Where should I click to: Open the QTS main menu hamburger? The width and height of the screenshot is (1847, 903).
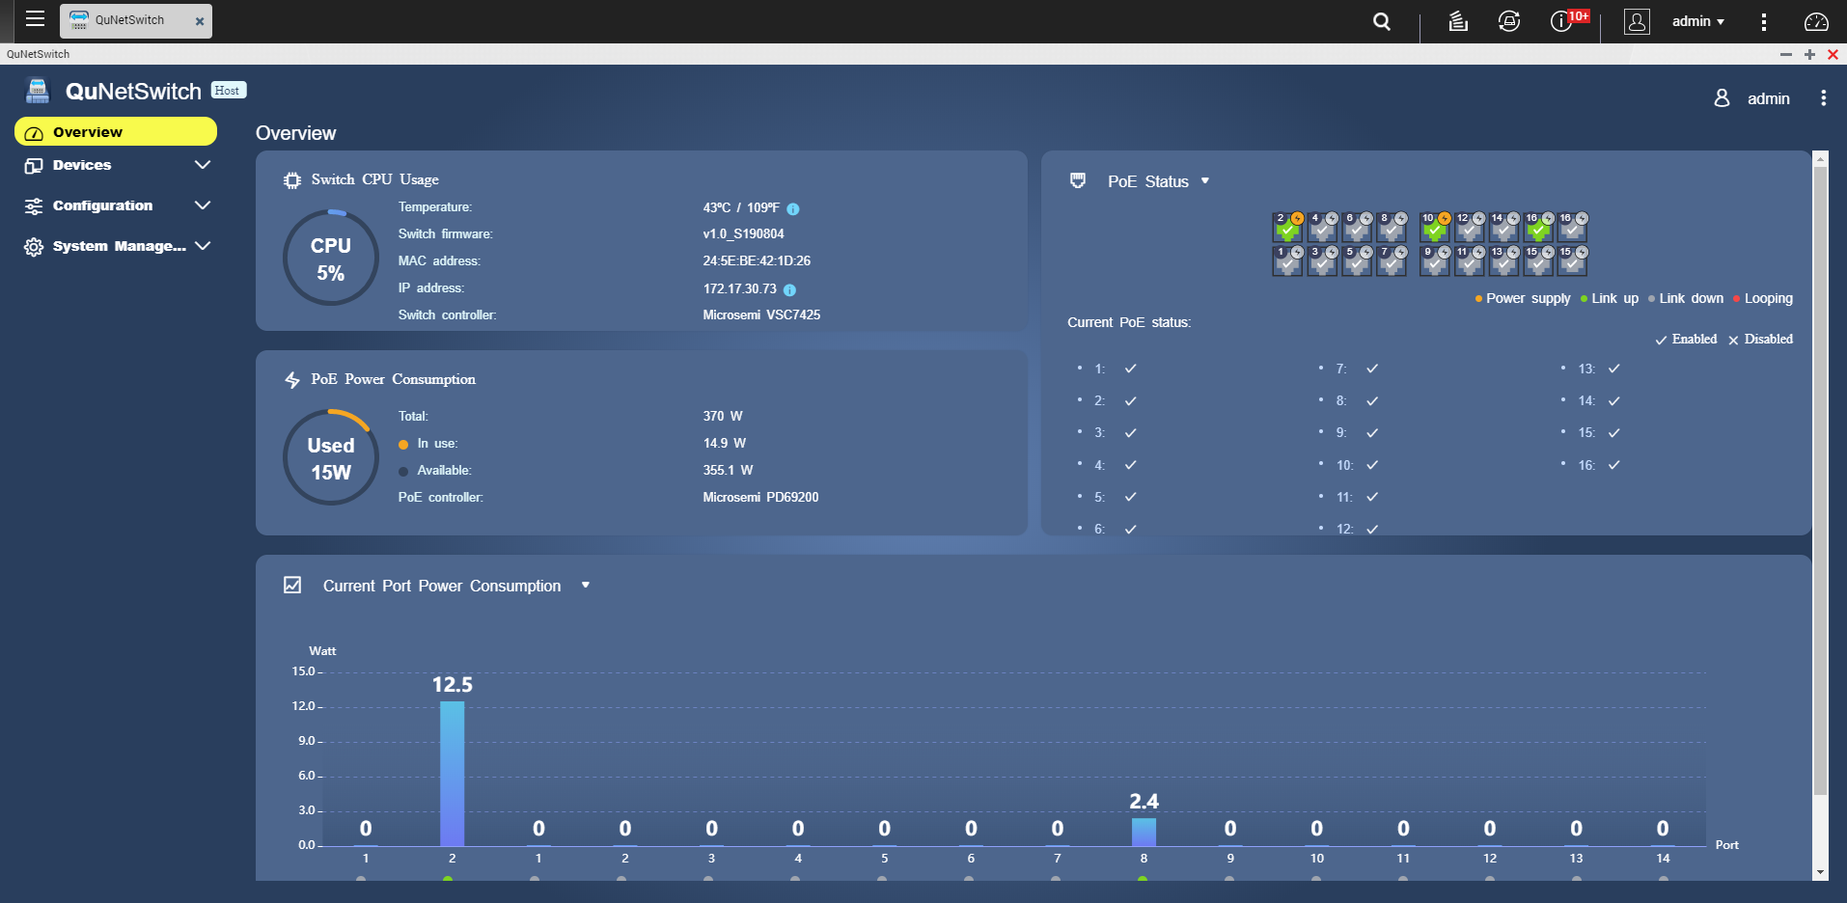pos(35,19)
